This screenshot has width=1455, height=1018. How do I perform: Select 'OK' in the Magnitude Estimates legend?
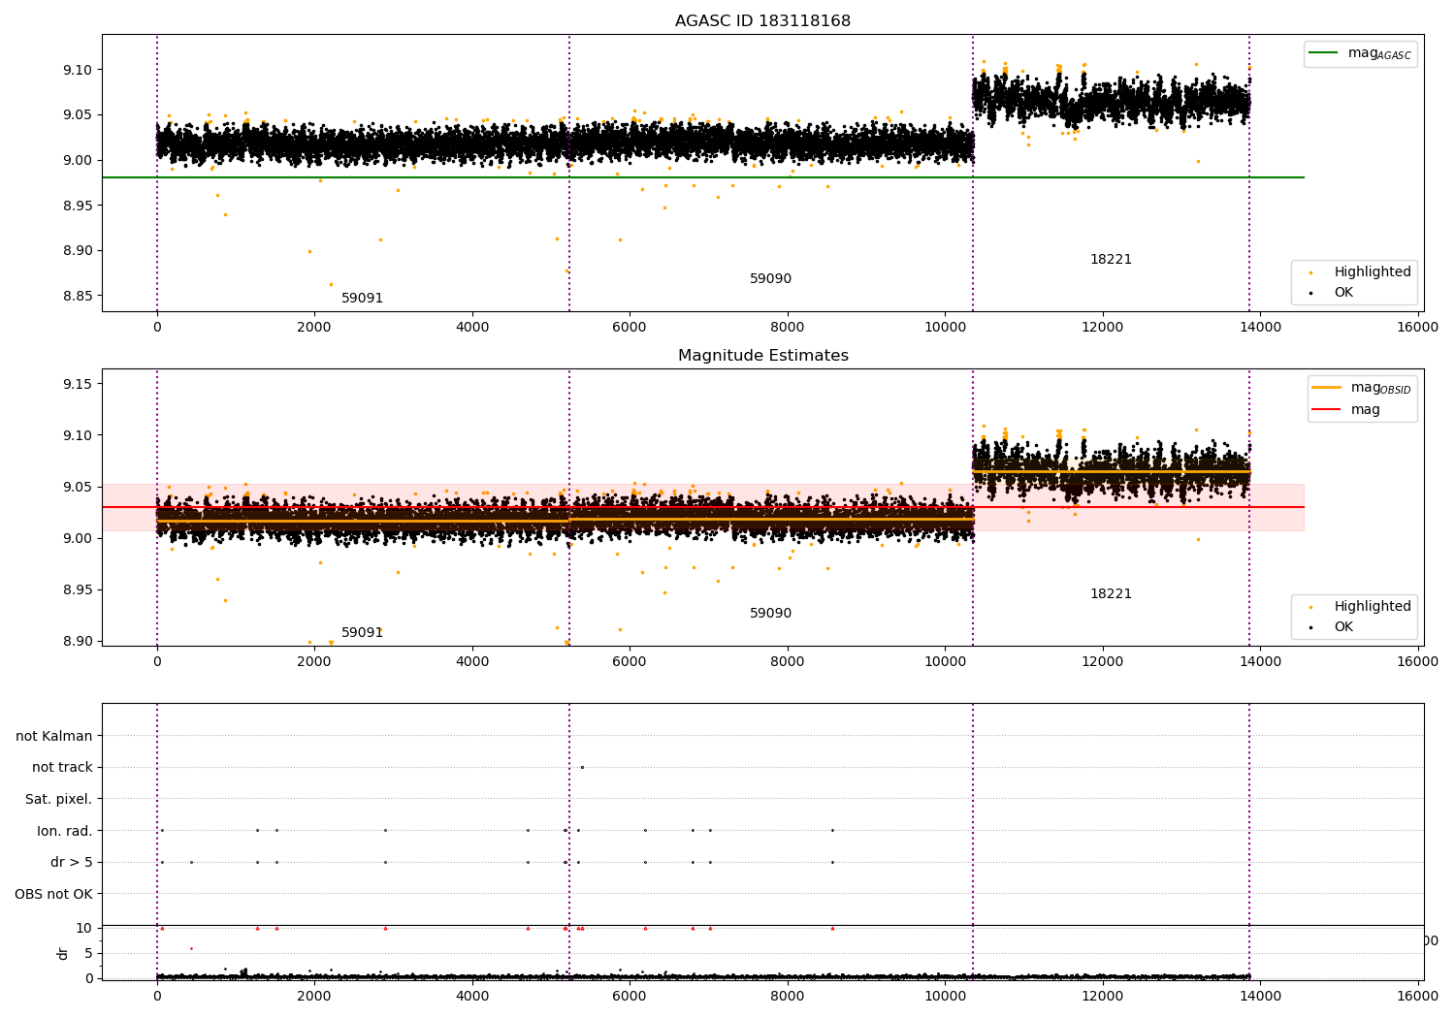click(1342, 627)
